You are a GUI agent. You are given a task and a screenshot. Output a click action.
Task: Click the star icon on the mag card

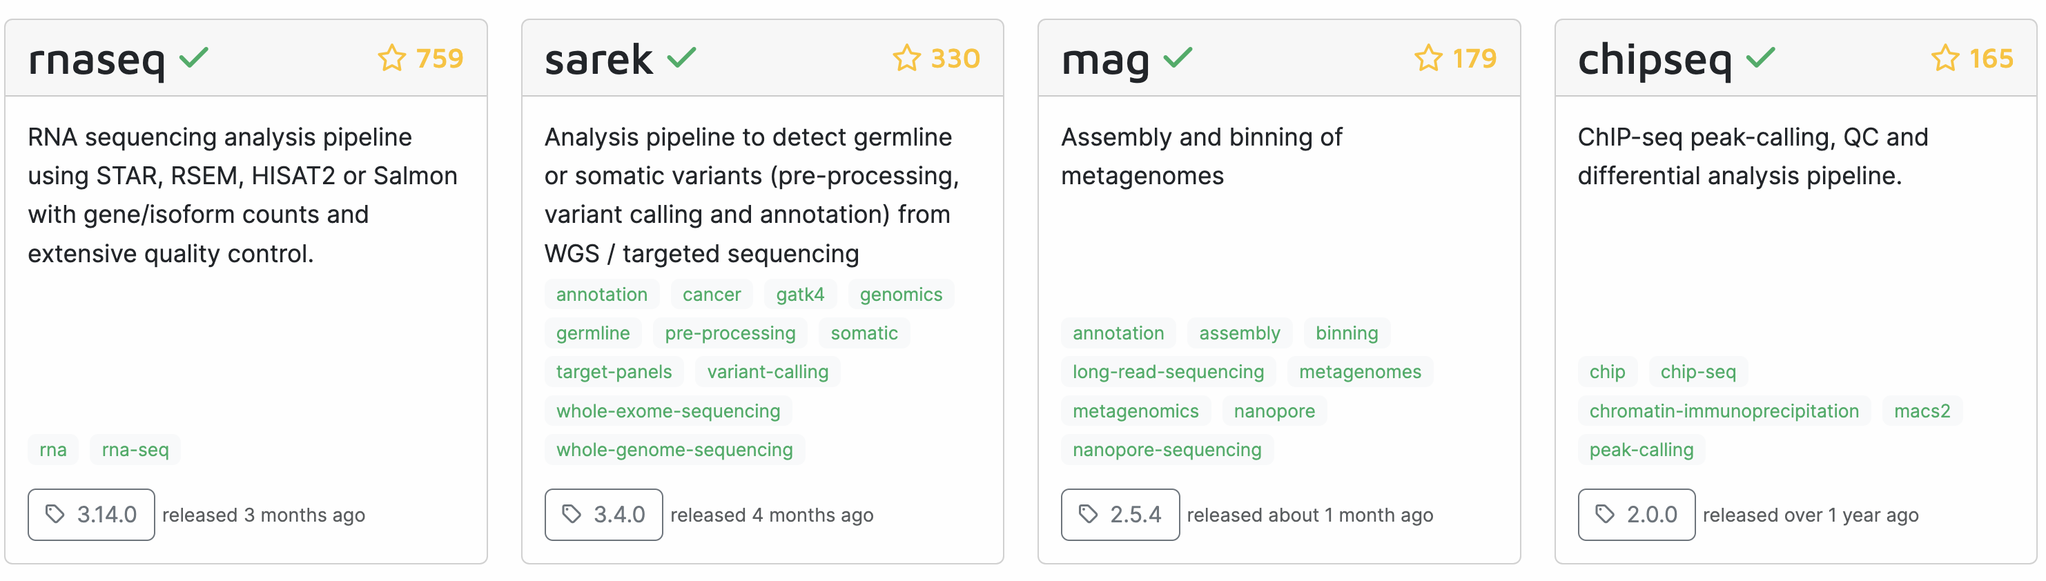[1428, 58]
